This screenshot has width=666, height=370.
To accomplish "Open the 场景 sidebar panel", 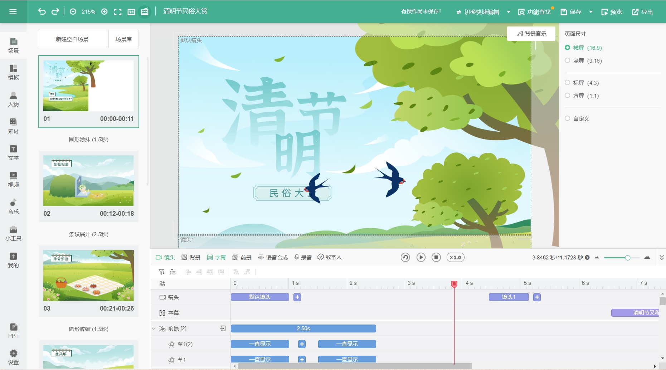I will point(13,45).
